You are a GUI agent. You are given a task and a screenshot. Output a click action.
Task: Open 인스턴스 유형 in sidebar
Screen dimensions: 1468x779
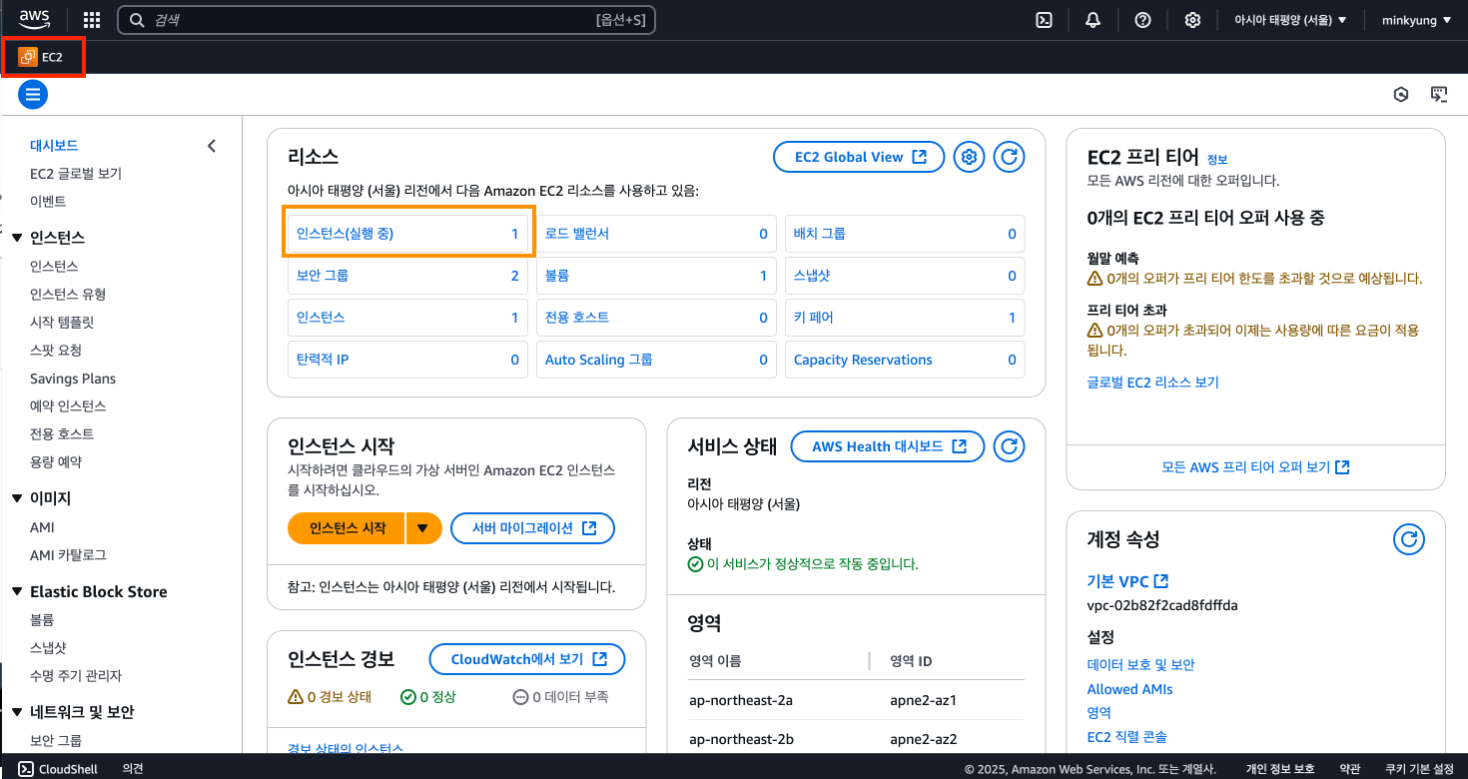[68, 295]
